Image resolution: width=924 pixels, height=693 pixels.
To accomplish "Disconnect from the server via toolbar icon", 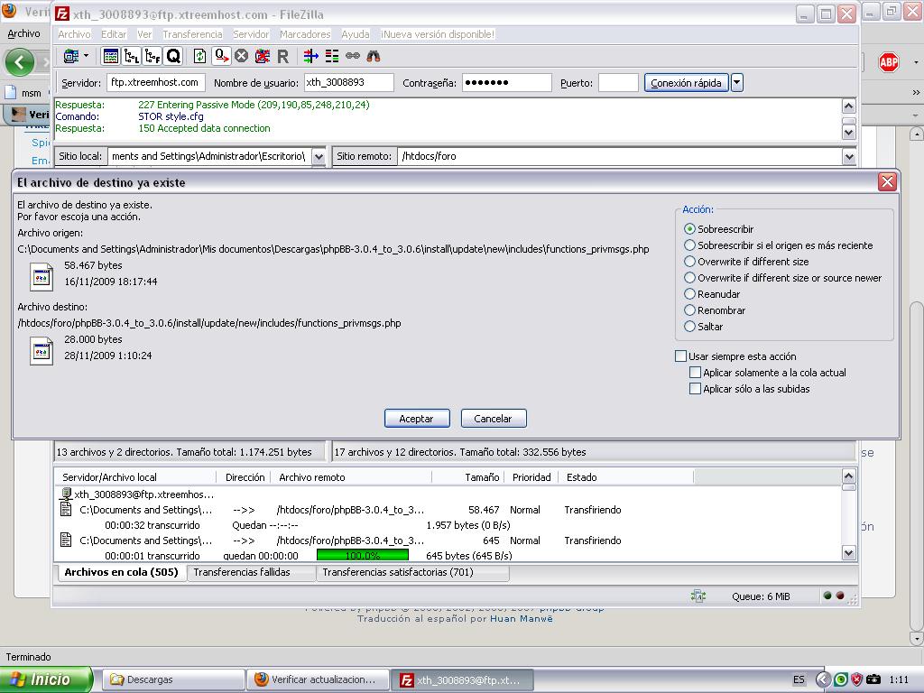I will 263,56.
